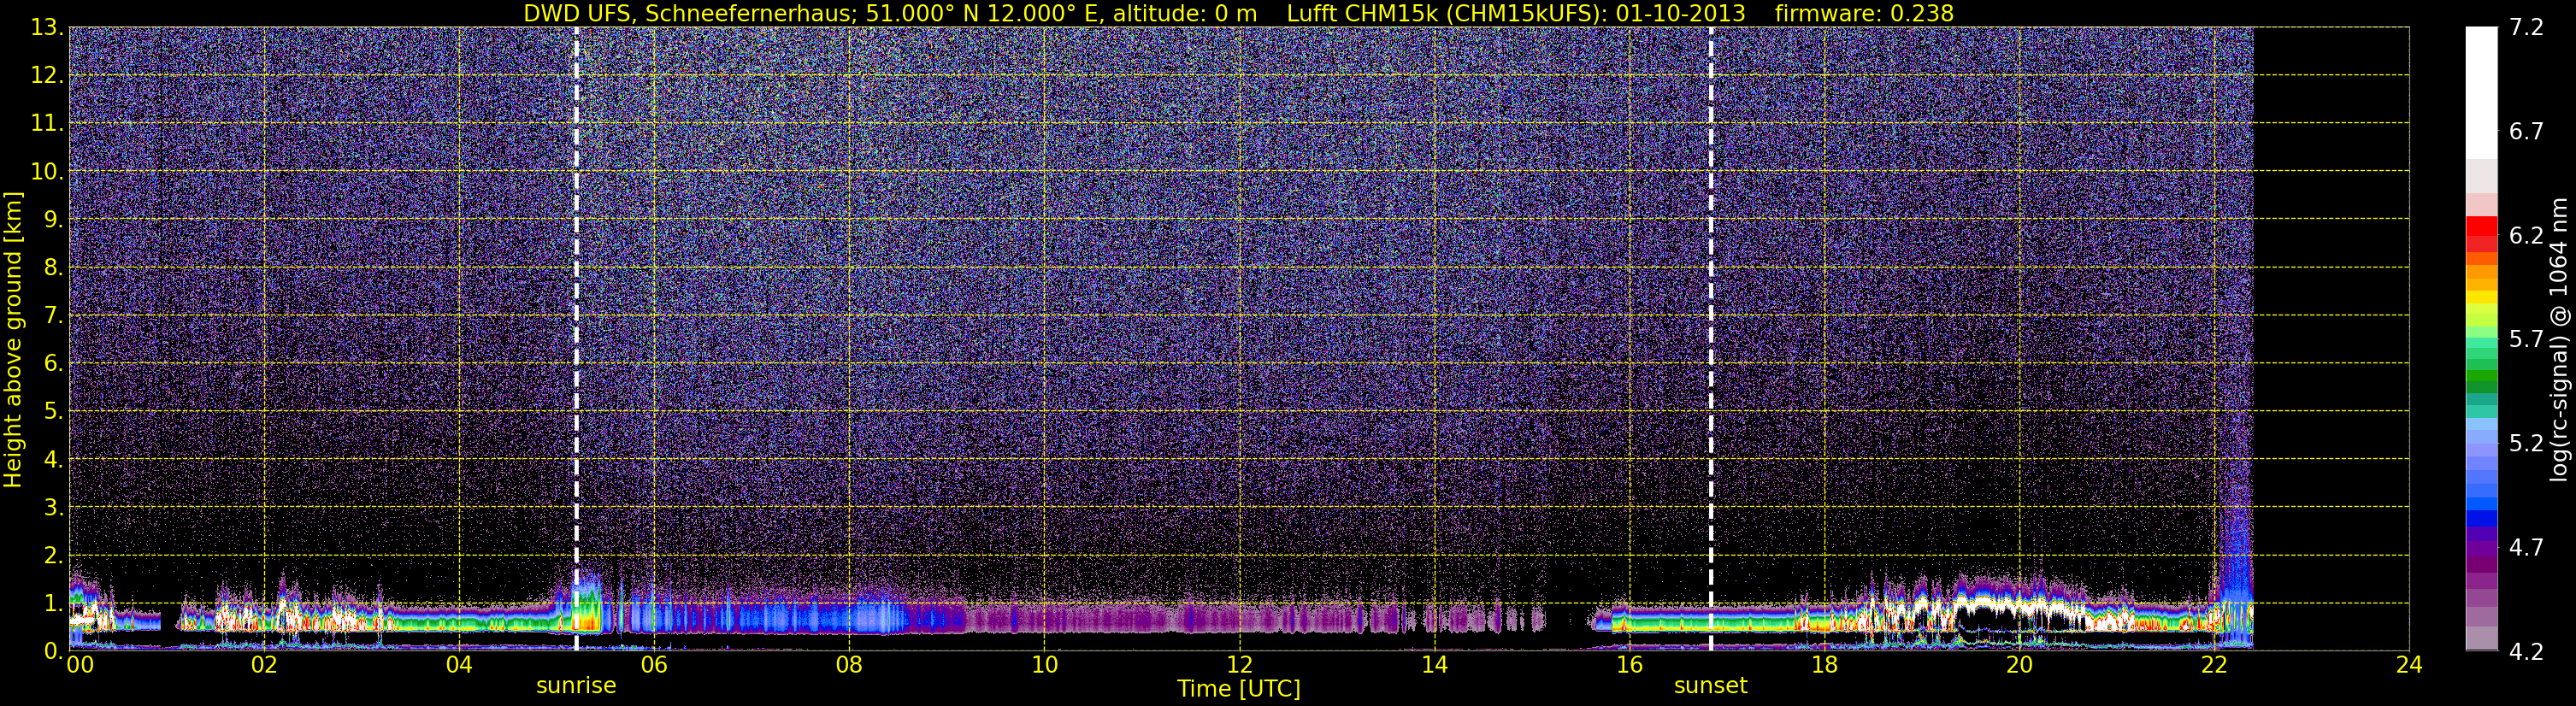Click the time axis tick label '06'
This screenshot has height=706, width=2576.
click(x=654, y=664)
